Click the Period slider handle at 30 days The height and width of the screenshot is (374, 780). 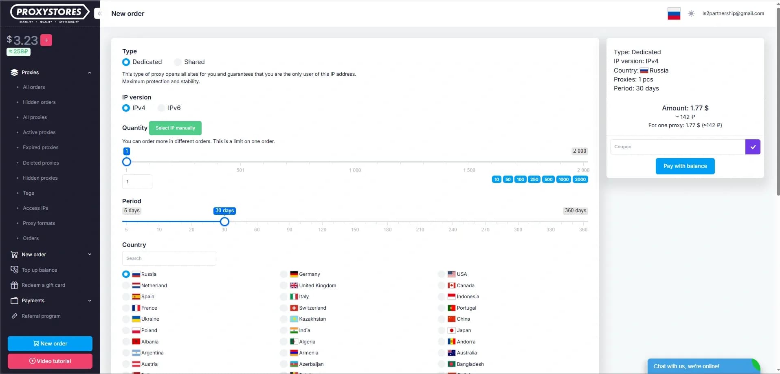224,222
